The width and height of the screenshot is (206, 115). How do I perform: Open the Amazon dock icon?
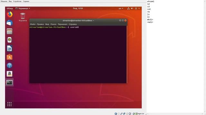click(x=9, y=74)
